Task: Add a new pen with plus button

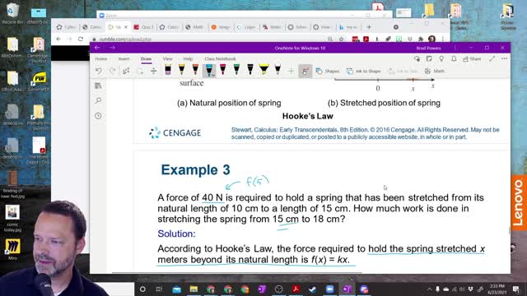Action: 291,72
